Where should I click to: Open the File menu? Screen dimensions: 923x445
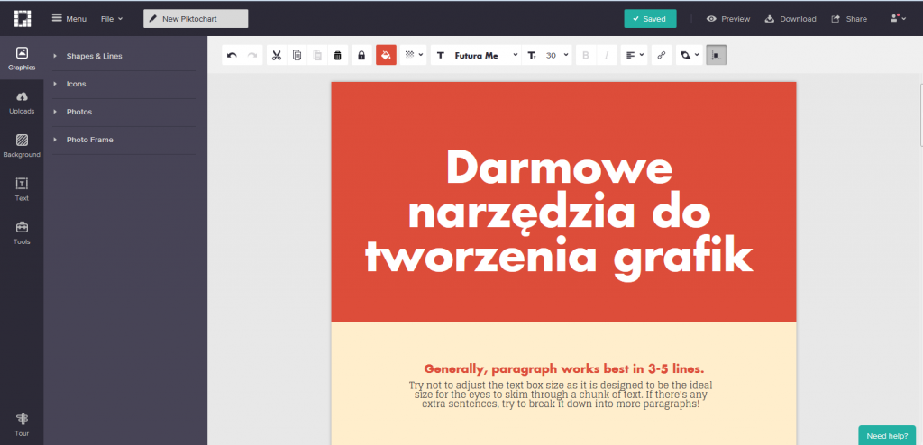click(112, 18)
